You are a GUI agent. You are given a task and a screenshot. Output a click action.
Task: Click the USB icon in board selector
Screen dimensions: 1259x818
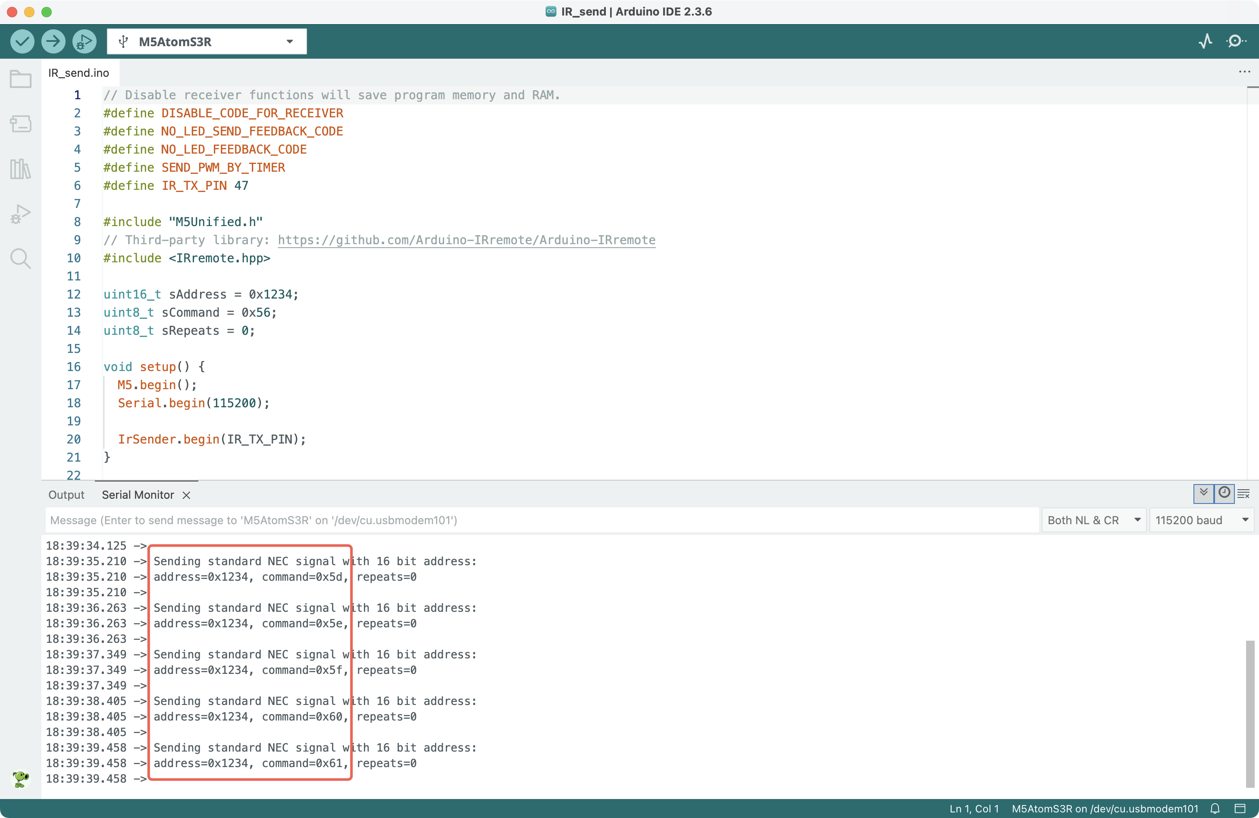pos(123,41)
